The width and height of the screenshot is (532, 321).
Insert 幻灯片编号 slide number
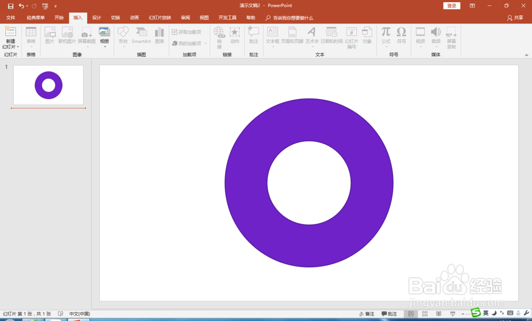point(352,37)
